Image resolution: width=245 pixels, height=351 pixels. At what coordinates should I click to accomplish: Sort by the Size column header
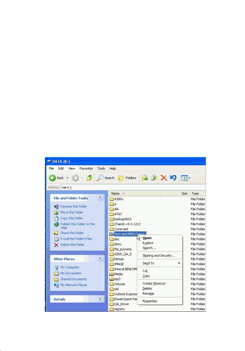[x=175, y=193]
